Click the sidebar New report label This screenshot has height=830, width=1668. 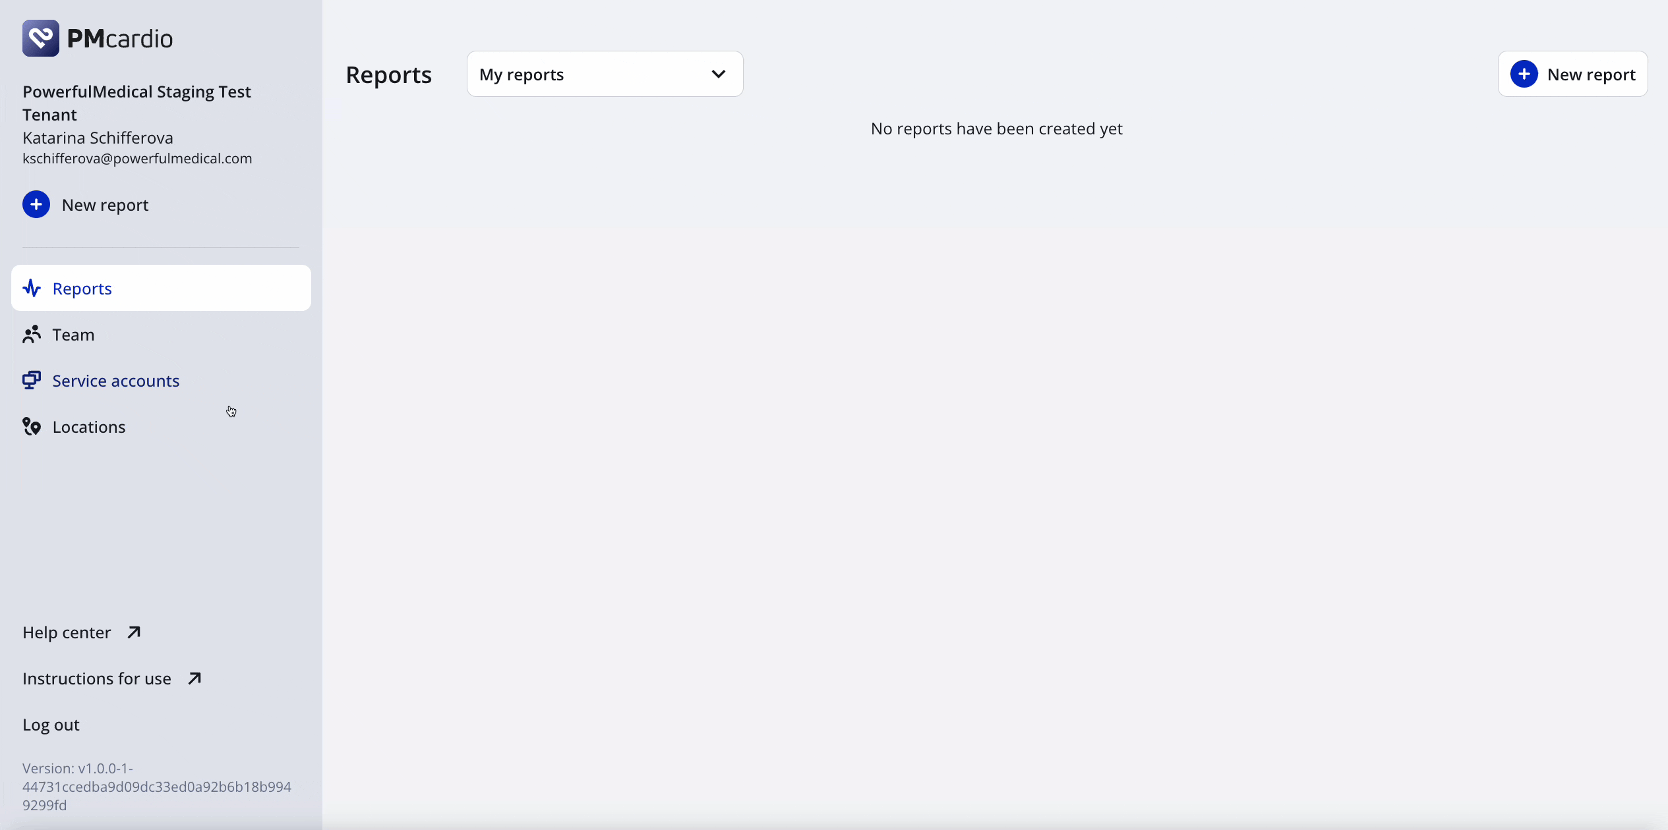[105, 206]
